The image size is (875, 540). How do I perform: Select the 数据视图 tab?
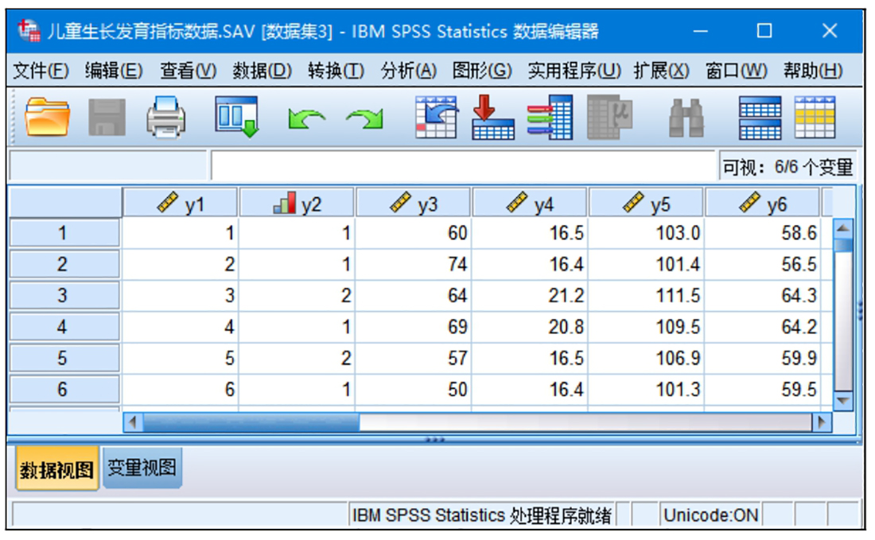click(x=56, y=470)
